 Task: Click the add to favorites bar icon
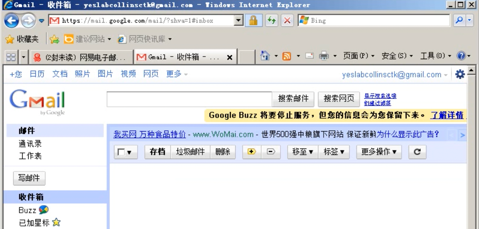(x=54, y=39)
